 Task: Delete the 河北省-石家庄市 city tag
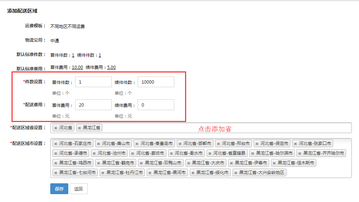56,144
